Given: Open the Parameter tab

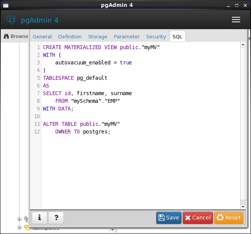Looking at the screenshot, I should click(127, 36).
